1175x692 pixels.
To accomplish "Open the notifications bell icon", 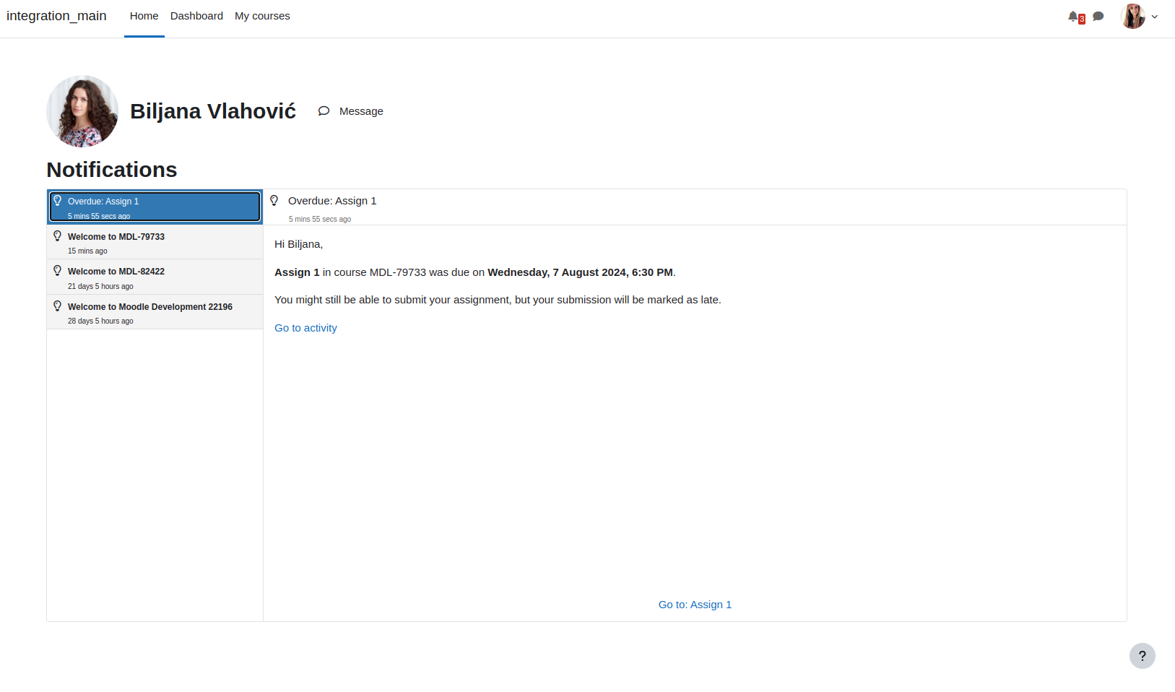I will tap(1073, 16).
